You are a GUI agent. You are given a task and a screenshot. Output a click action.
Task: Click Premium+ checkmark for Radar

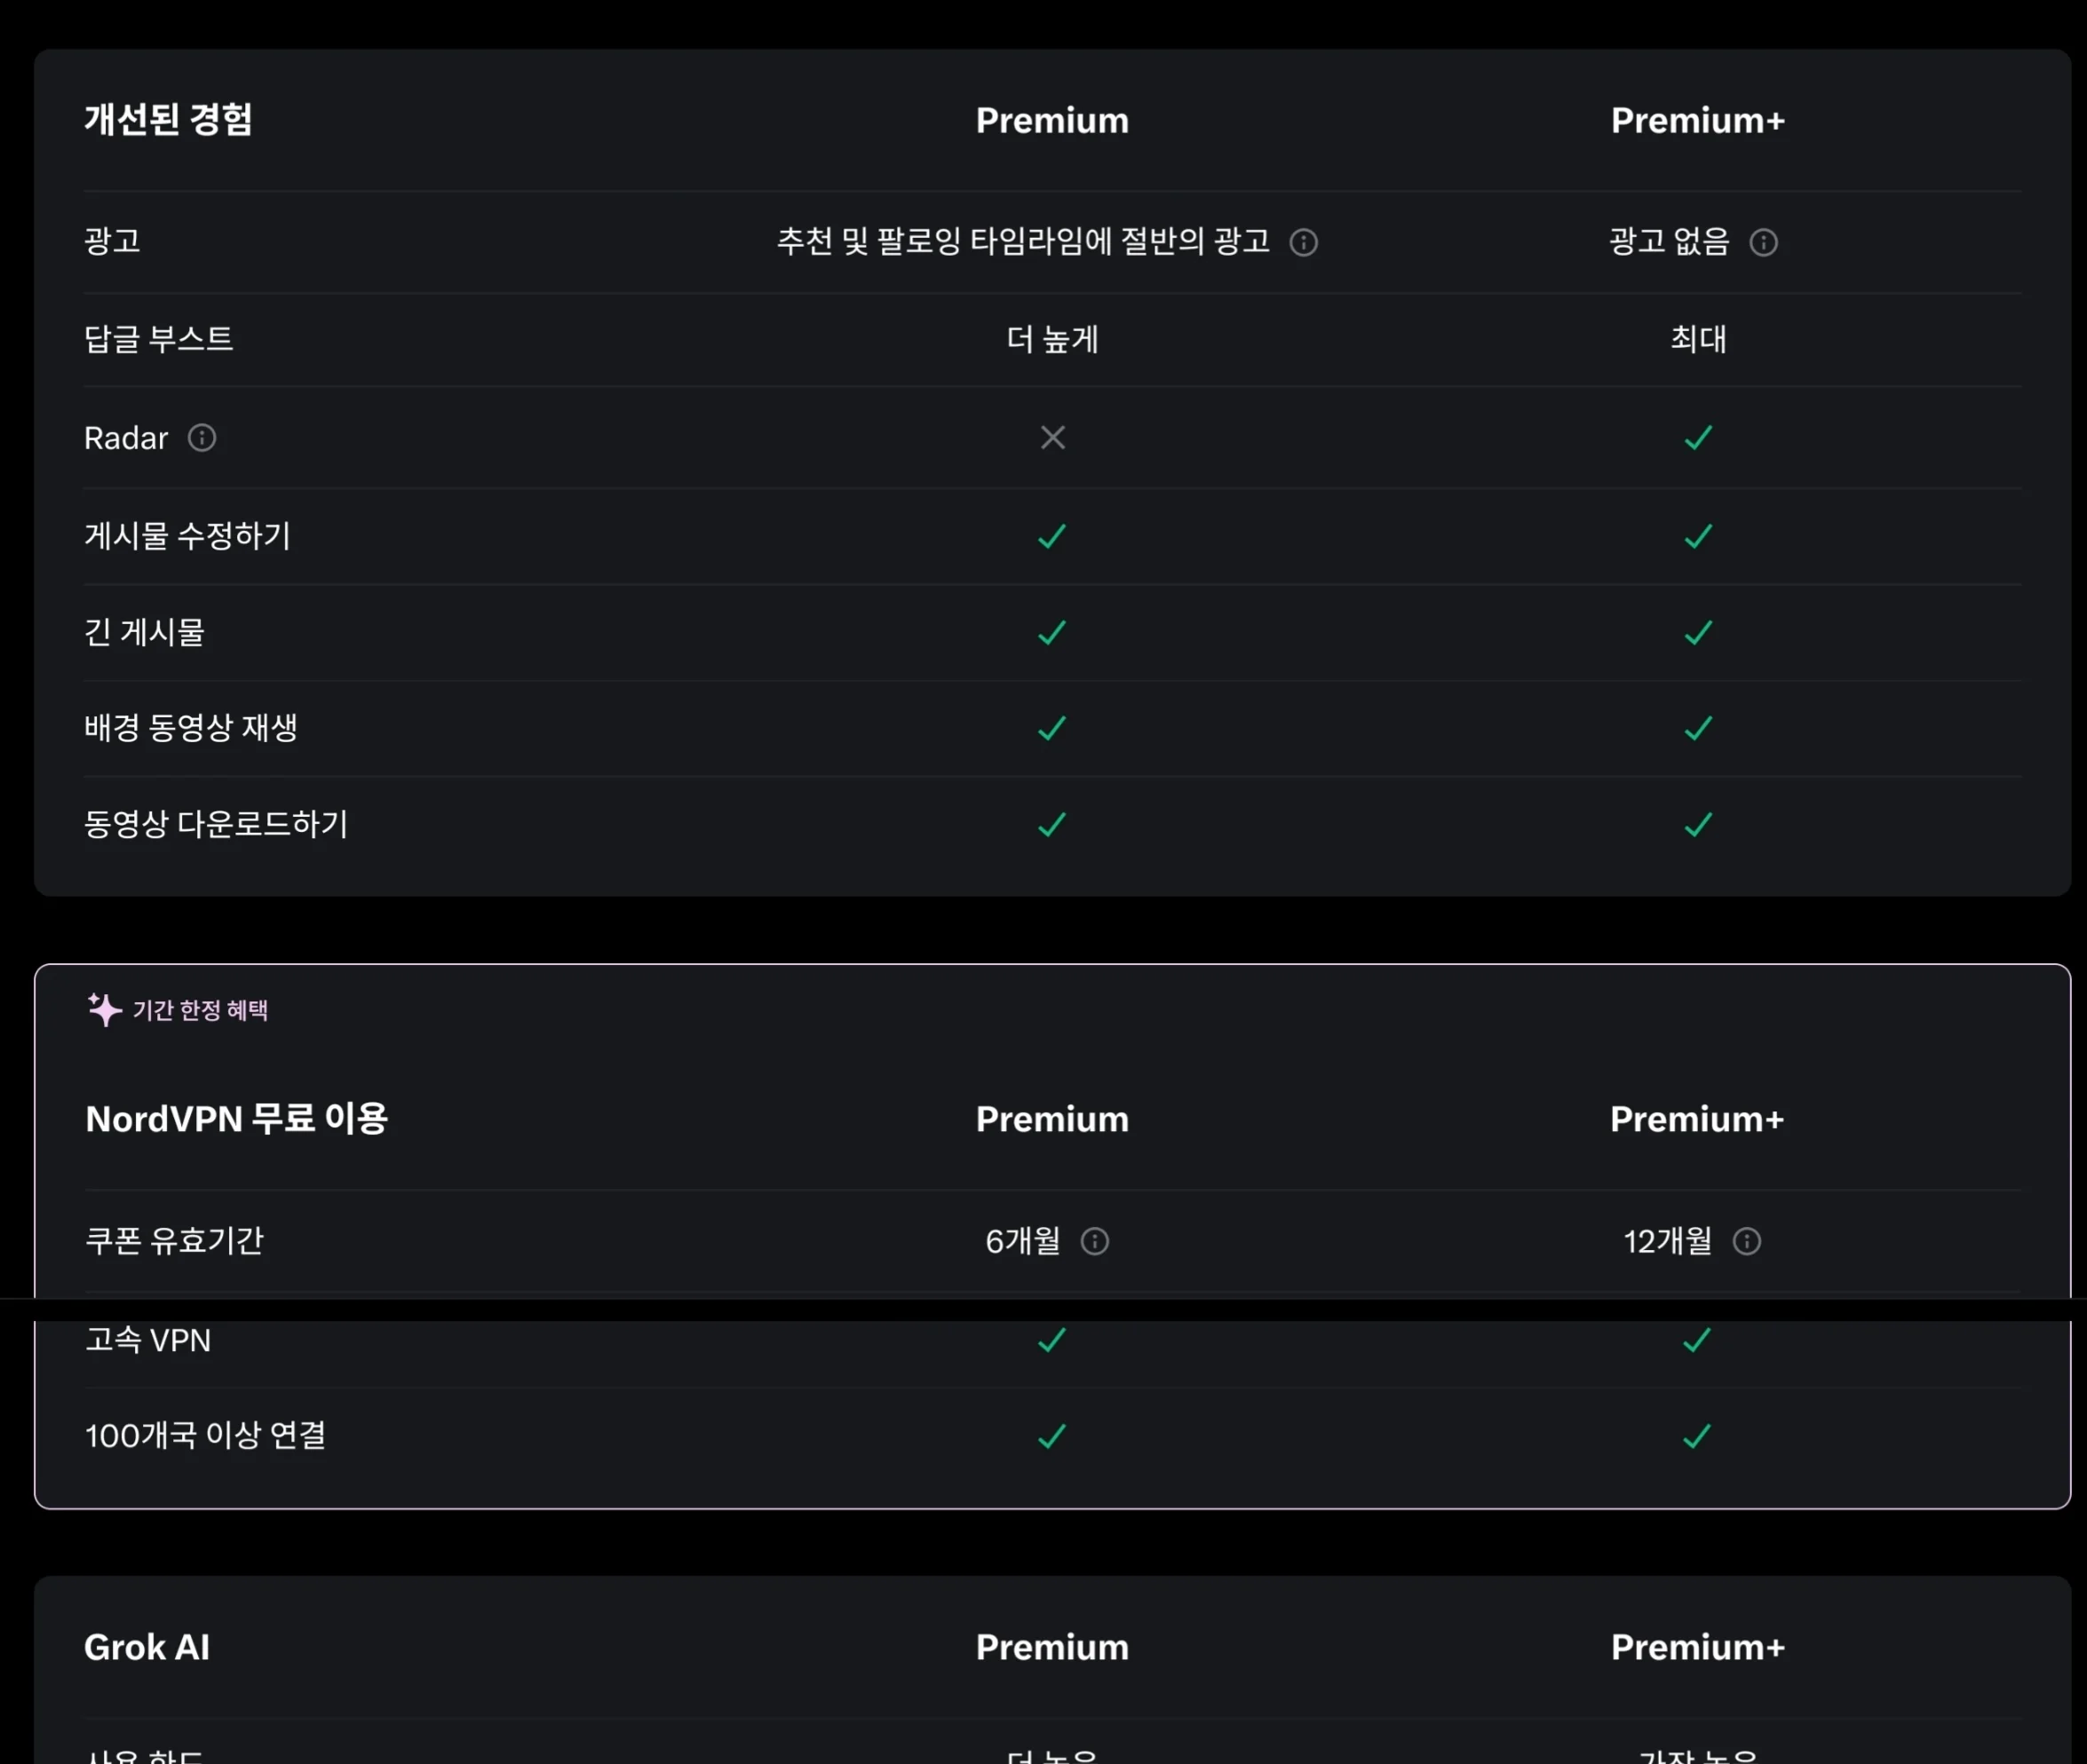[x=1698, y=438]
